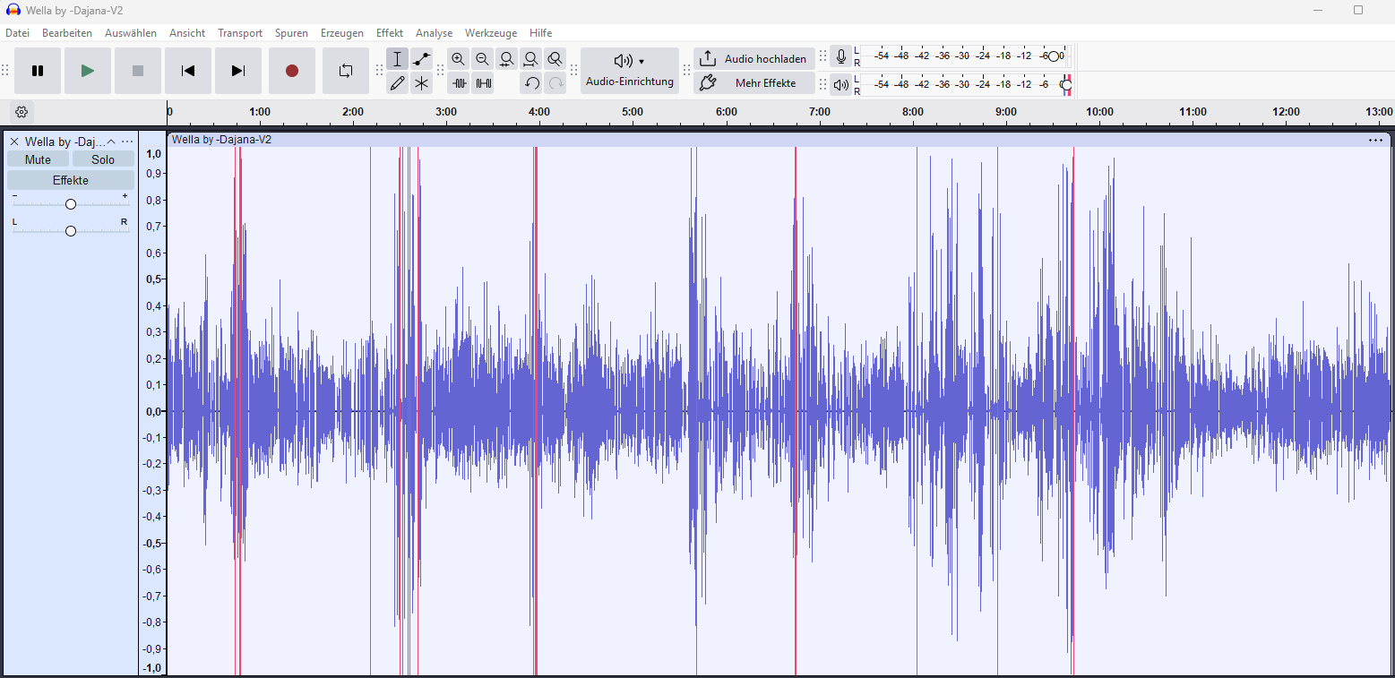The height and width of the screenshot is (678, 1395).
Task: Click the zoom toggle icon
Action: [x=555, y=59]
